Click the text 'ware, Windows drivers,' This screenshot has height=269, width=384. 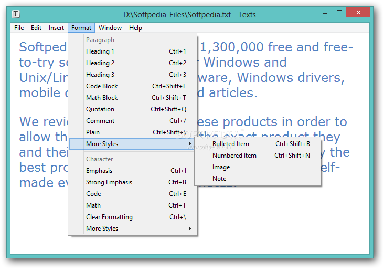271,78
